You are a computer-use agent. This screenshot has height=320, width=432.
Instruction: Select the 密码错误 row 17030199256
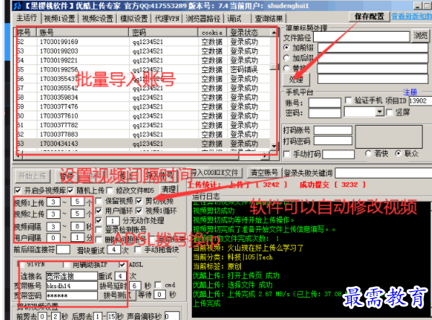pos(143,69)
